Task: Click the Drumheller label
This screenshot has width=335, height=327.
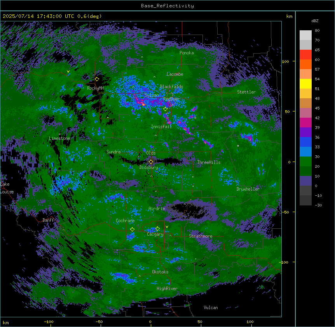Action: (248, 189)
